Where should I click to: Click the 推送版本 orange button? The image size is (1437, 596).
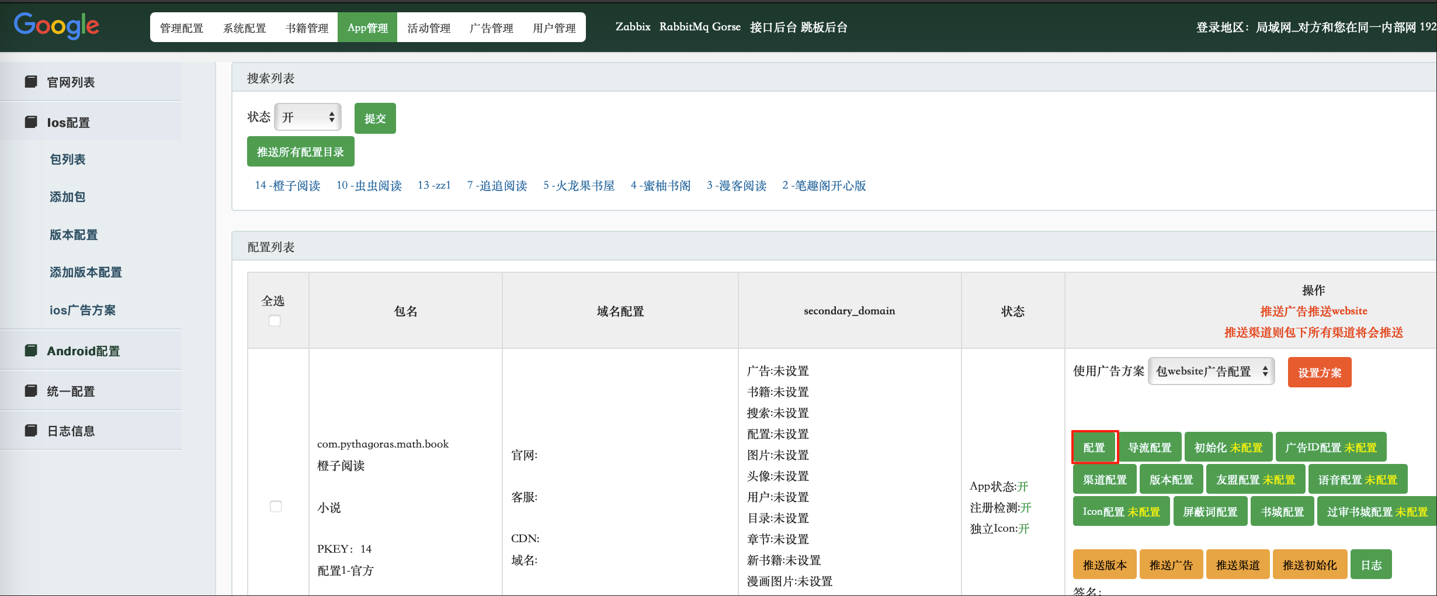[1104, 565]
